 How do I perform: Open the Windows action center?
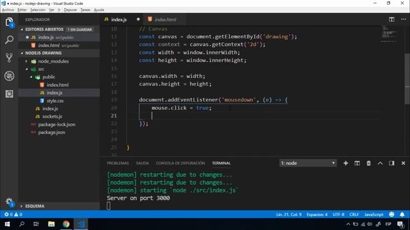pyautogui.click(x=400, y=224)
